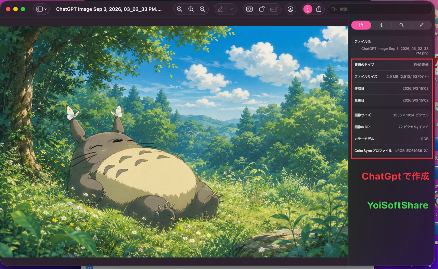Image resolution: width=438 pixels, height=269 pixels.
Task: Click the RGB color model value
Action: 425,139
